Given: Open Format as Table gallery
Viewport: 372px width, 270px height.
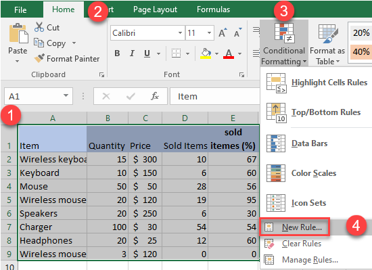Looking at the screenshot, I should coord(327,45).
